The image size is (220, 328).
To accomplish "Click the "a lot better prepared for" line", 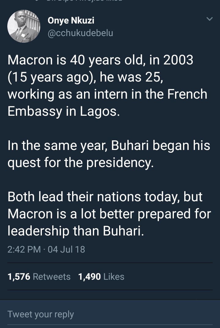I will point(109,214).
